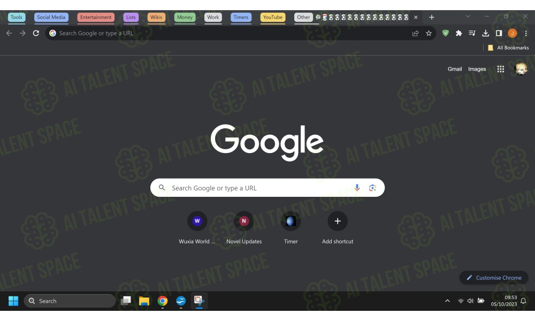Switch to Chrome on the taskbar
Screen dimensions: 535x321
pos(163,301)
